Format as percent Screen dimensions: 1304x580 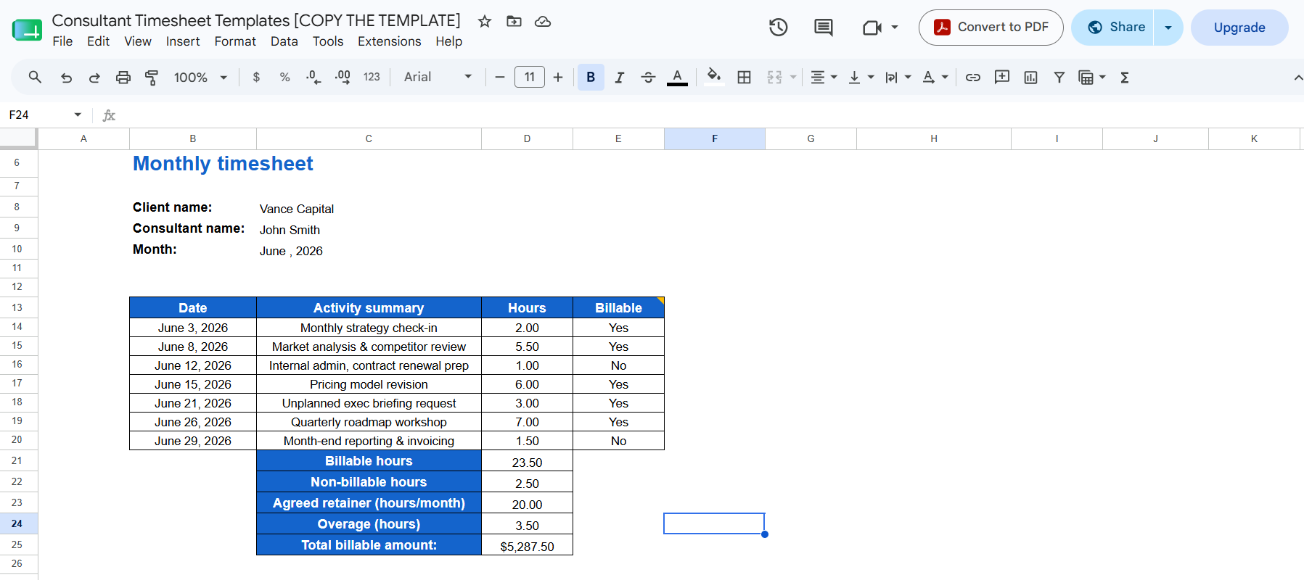284,77
